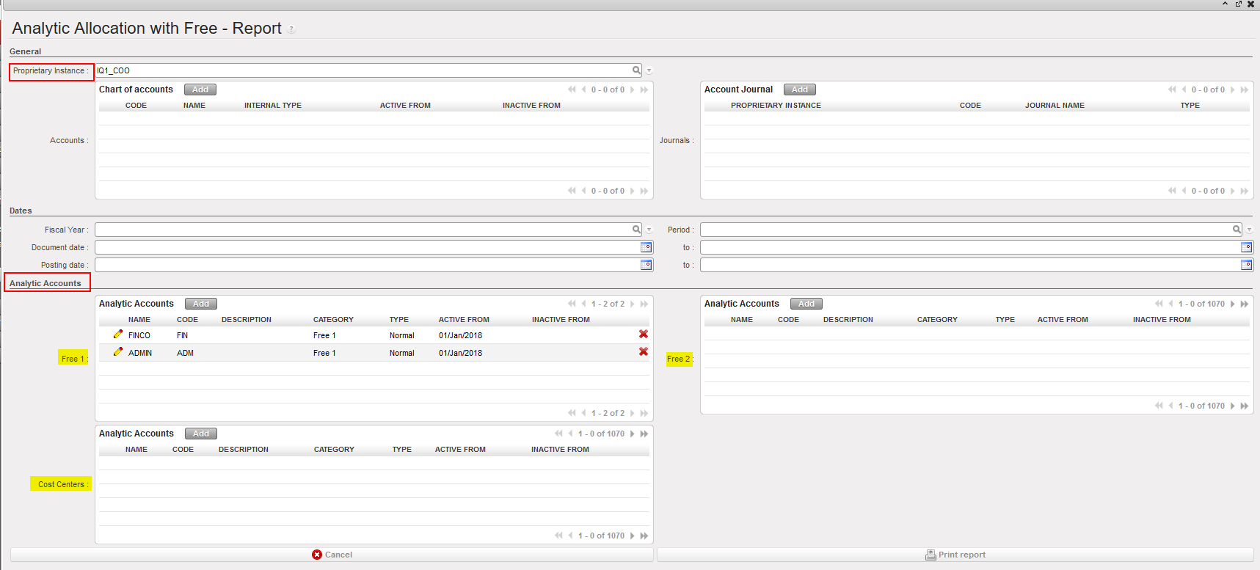Viewport: 1260px width, 570px height.
Task: Sort Free 1 list by CATEGORY column header
Action: coord(333,320)
